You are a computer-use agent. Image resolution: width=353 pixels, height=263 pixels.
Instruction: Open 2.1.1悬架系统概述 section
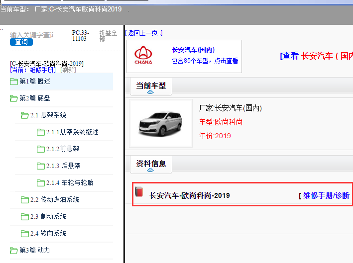(x=72, y=132)
